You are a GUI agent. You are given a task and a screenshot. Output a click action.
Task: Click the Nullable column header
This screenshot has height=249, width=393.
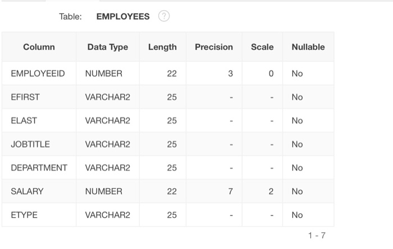(x=308, y=47)
